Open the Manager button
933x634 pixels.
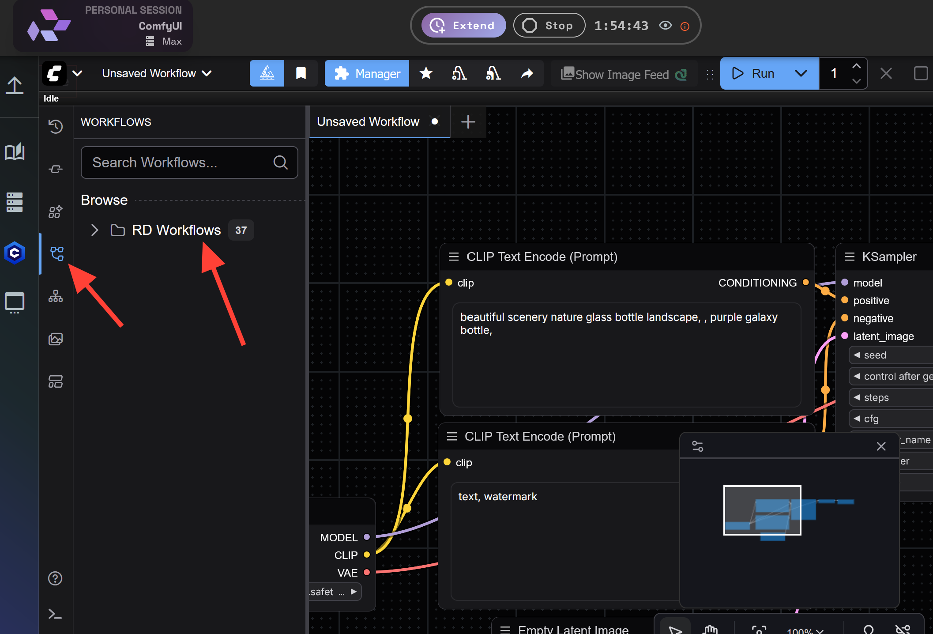[367, 73]
